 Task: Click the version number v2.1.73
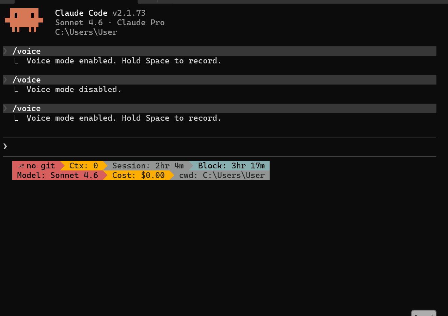129,13
